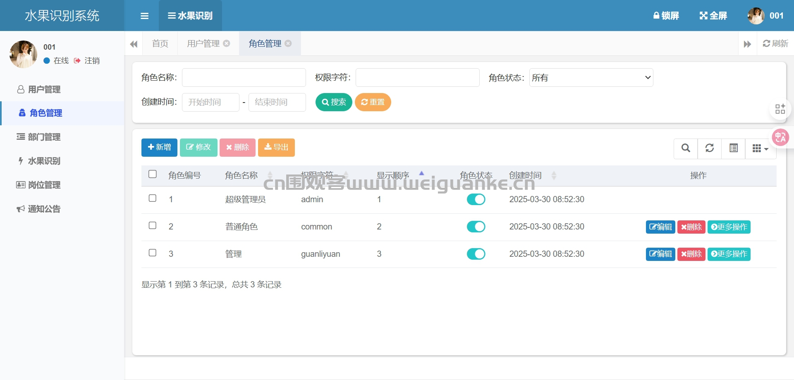Toggle search panel with magnifier icon

tap(686, 148)
